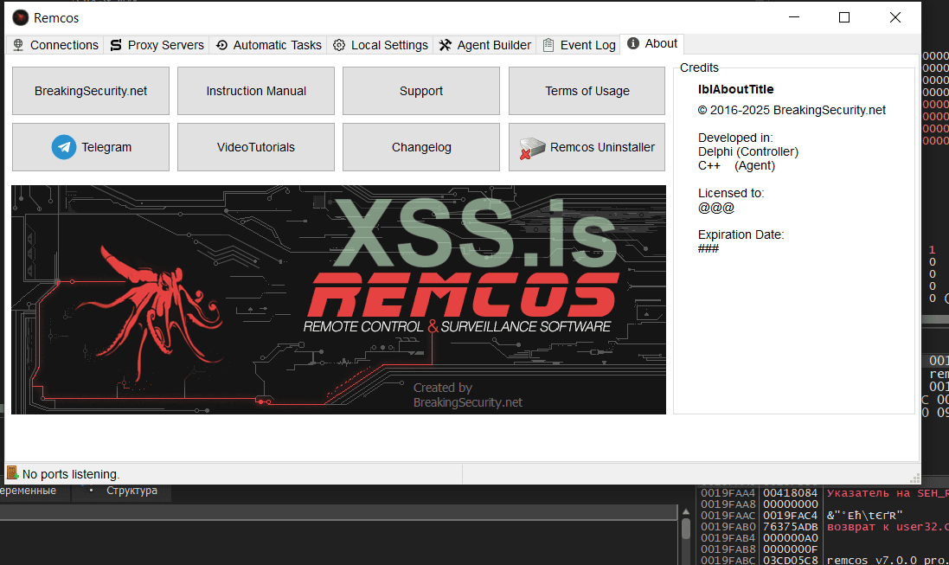Screen dimensions: 949x565
Task: Select the About tab
Action: [652, 43]
